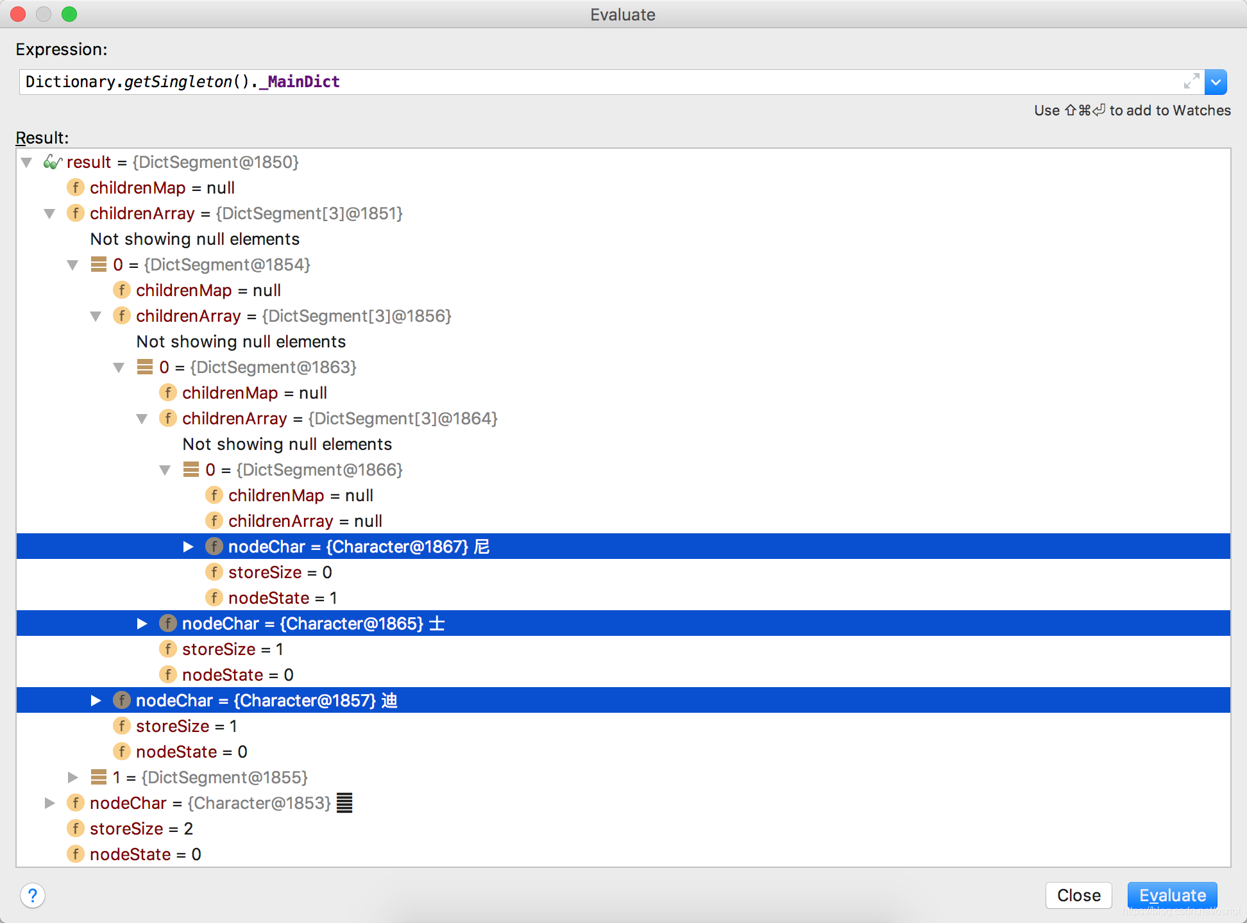Image resolution: width=1247 pixels, height=923 pixels.
Task: Click array element icon for DictSegment@1866
Action: (x=191, y=470)
